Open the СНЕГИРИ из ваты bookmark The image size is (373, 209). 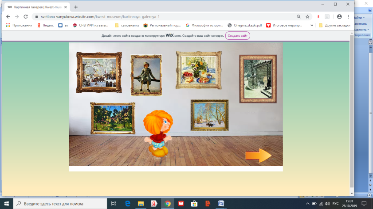(x=90, y=25)
